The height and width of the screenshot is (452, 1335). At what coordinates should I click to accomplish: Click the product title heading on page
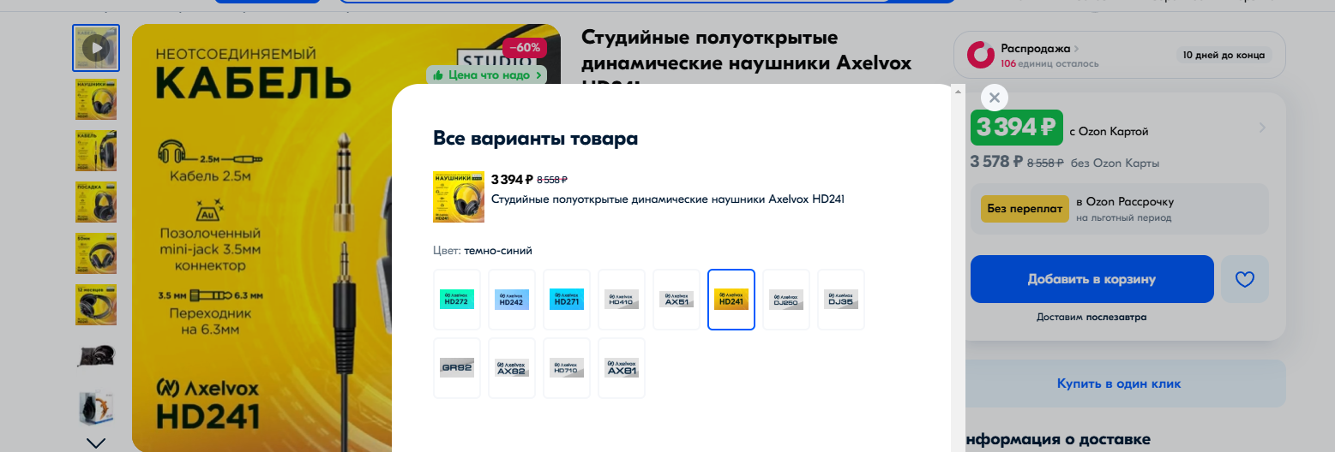point(746,56)
